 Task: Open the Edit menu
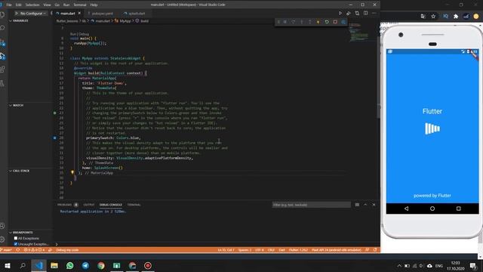[x=18, y=5]
